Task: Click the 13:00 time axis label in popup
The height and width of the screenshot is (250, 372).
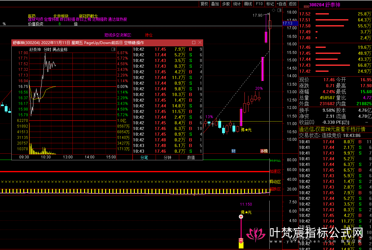Action: [x=68, y=157]
